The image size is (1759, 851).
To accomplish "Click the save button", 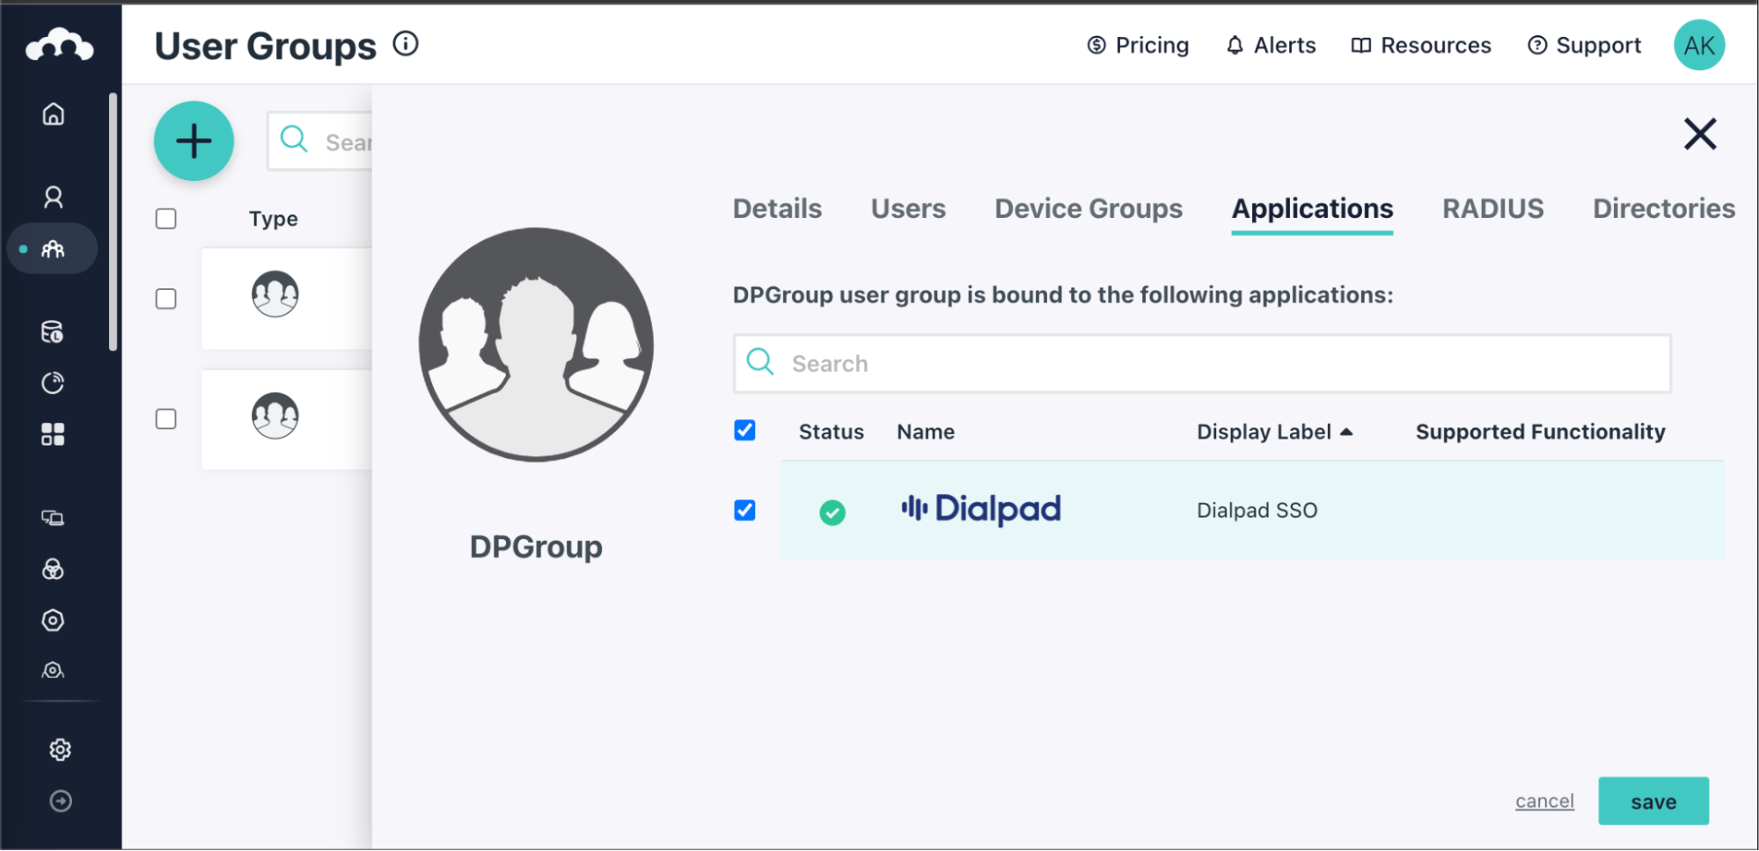I will point(1653,801).
